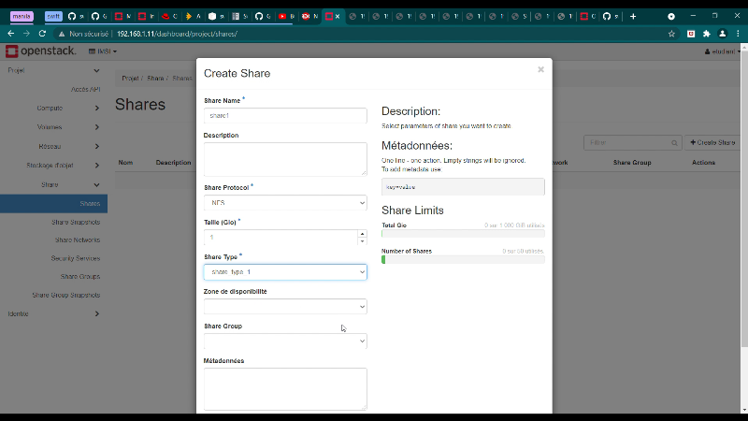
Task: Open Share Snapshots in sidebar
Action: click(x=76, y=222)
